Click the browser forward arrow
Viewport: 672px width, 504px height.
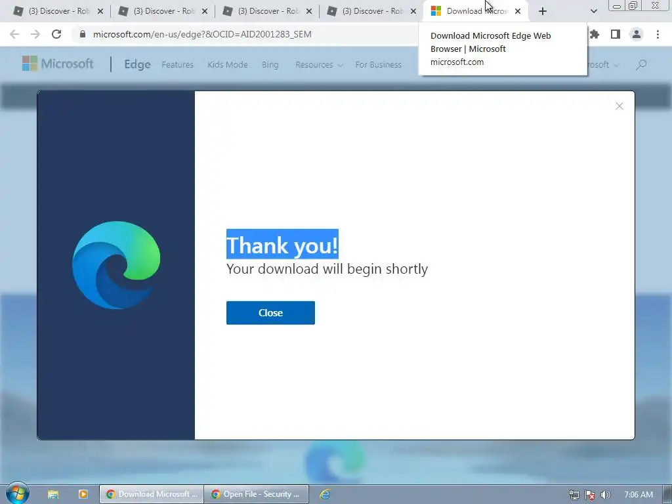(35, 34)
